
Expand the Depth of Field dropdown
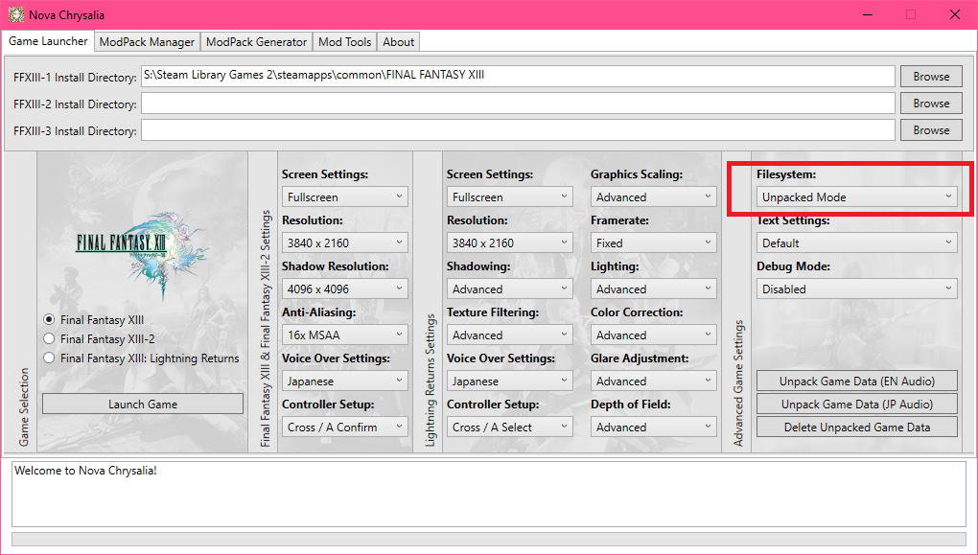(x=654, y=428)
